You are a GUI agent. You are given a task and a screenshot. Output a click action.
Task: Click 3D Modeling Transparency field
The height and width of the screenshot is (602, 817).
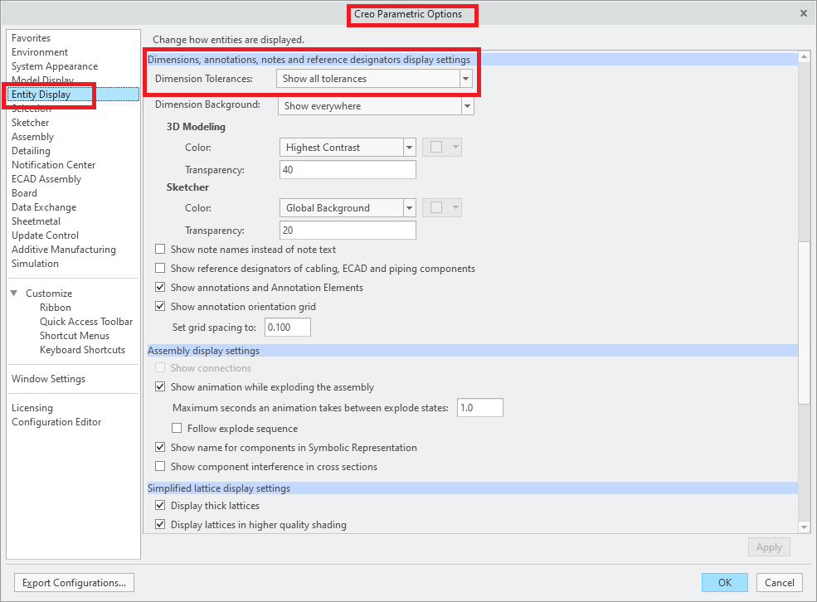click(348, 169)
